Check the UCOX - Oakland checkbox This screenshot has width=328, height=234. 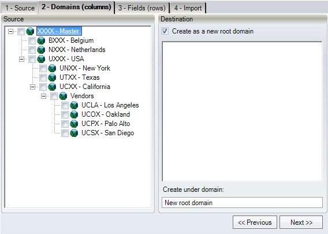(x=65, y=114)
